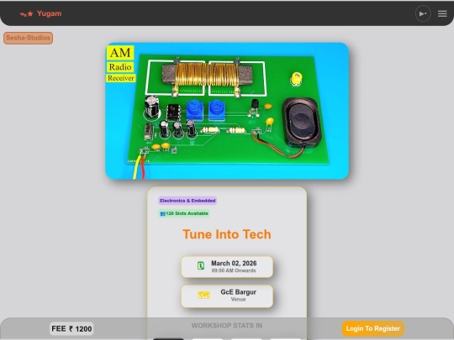Click the calendar icon beside March 02

click(201, 265)
